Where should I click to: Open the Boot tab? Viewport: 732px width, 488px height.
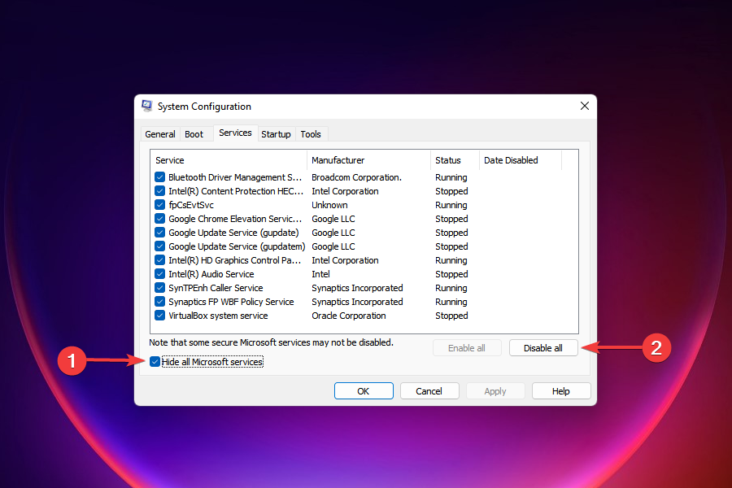(194, 133)
